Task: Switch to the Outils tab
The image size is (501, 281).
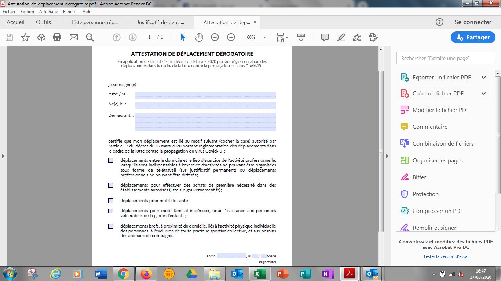Action: [43, 22]
